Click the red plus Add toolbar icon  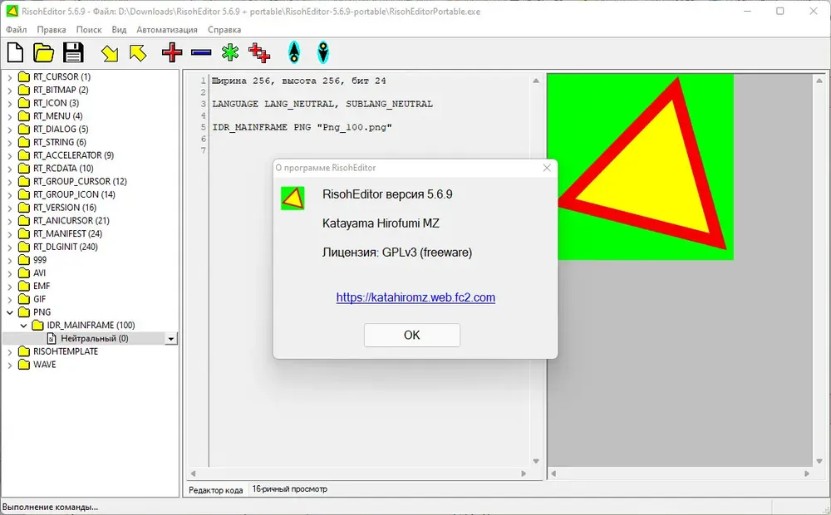pyautogui.click(x=172, y=52)
